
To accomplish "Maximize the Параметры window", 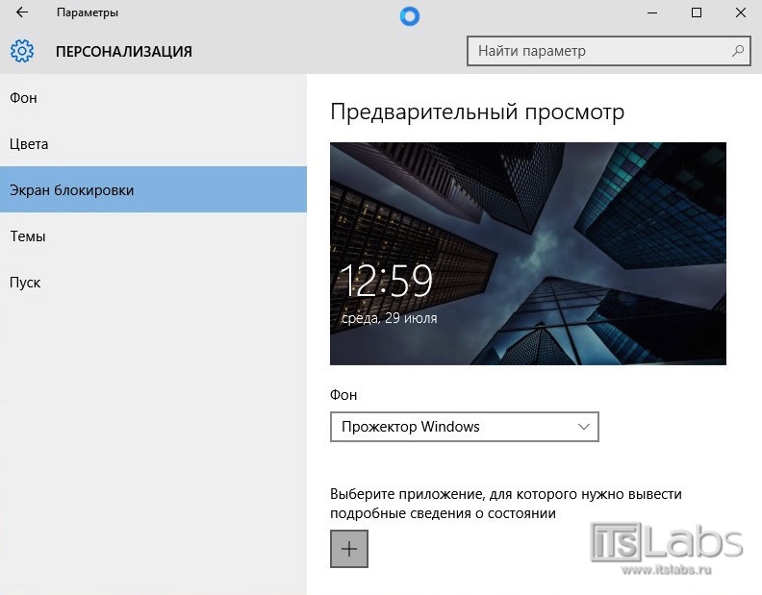I will pos(696,13).
